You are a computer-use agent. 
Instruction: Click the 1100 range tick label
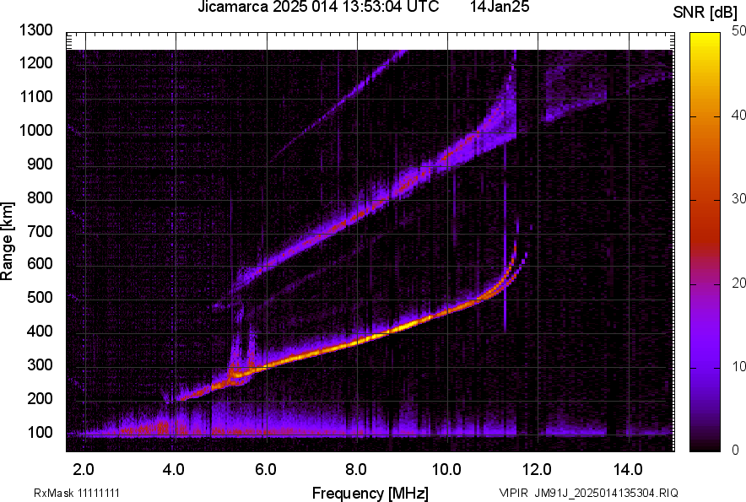tap(35, 96)
